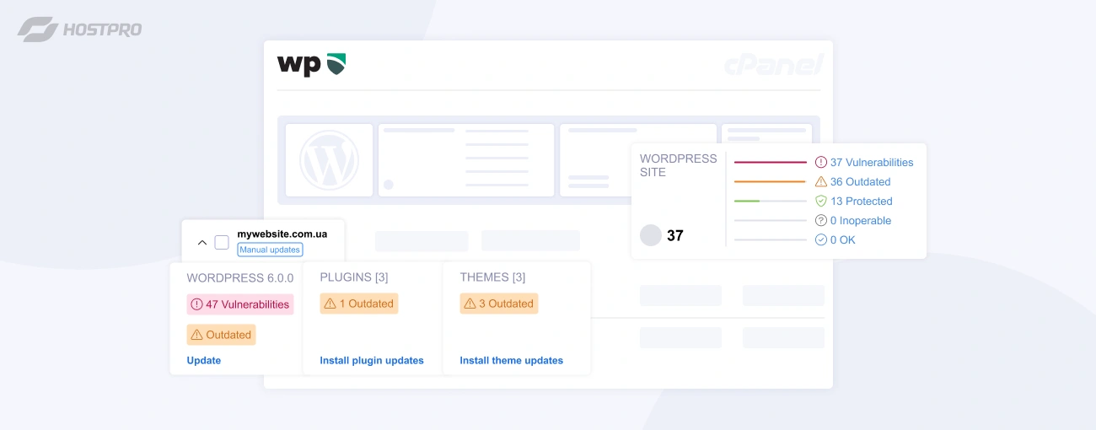Viewport: 1096px width, 430px height.
Task: Click the green shield icon beside 13 Protected
Action: coord(821,201)
